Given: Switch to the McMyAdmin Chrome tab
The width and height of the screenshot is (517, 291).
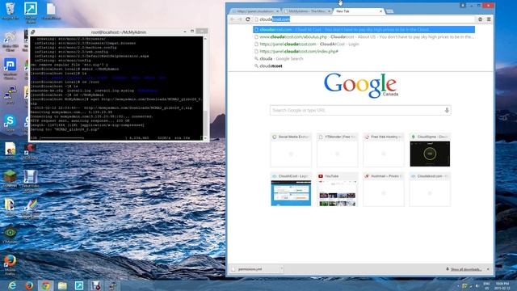Looking at the screenshot, I should [307, 11].
